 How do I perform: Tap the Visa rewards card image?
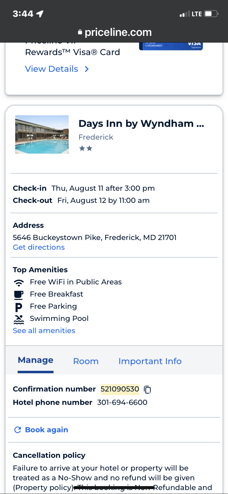pos(171,46)
